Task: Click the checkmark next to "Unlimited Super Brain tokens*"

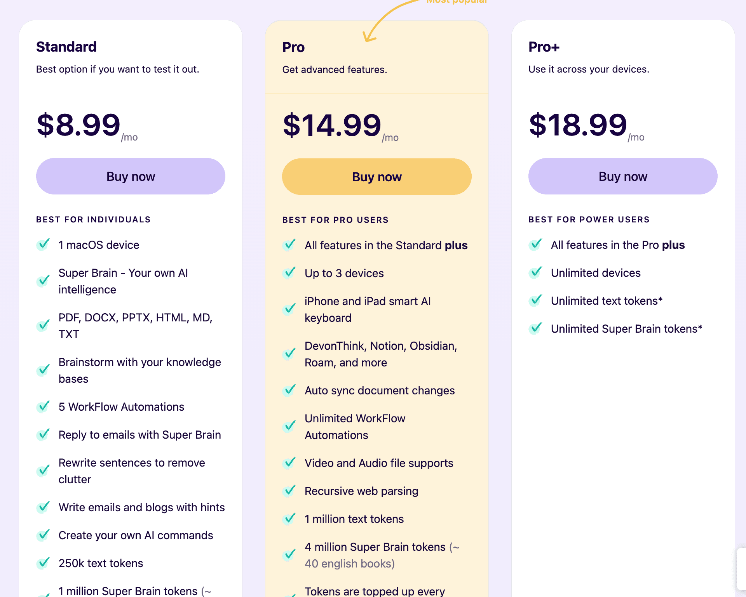Action: pos(535,328)
